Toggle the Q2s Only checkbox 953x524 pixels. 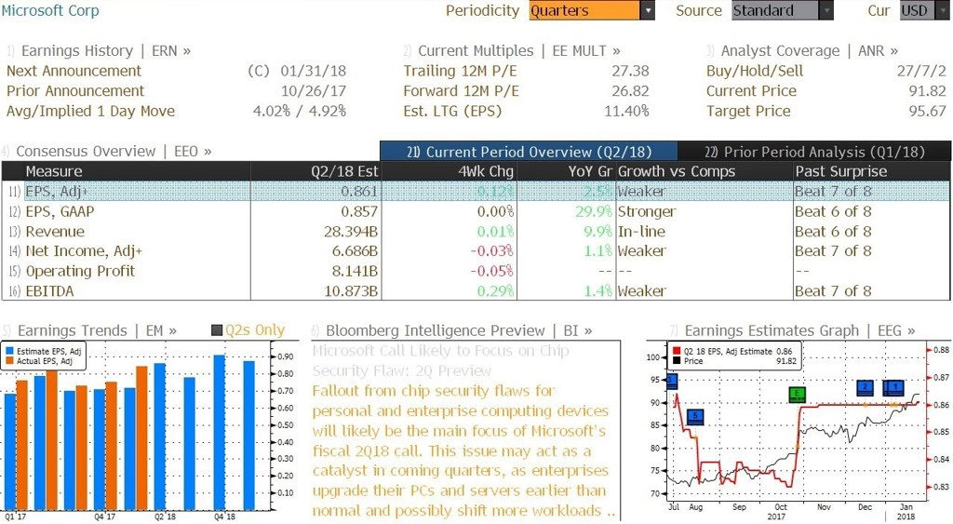(x=216, y=330)
